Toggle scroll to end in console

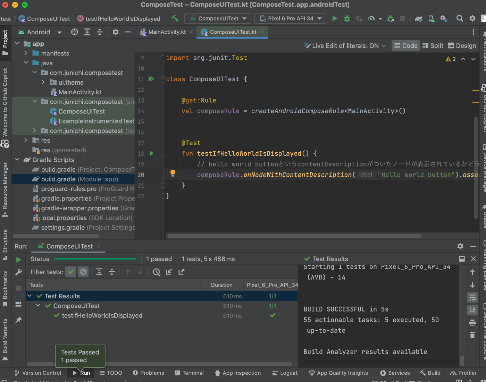click(472, 309)
